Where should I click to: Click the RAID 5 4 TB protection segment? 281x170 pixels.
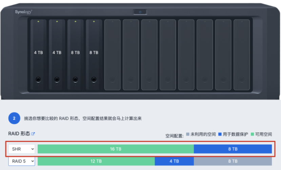pos(174,161)
